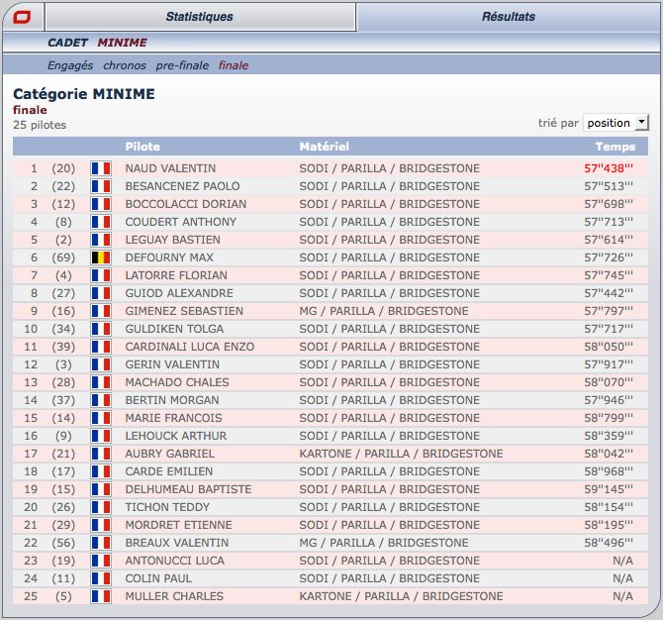Click KARTONE / PARILLA / BRIDGESTONE for AUBRY GABRIEL
This screenshot has width=663, height=620.
point(402,454)
